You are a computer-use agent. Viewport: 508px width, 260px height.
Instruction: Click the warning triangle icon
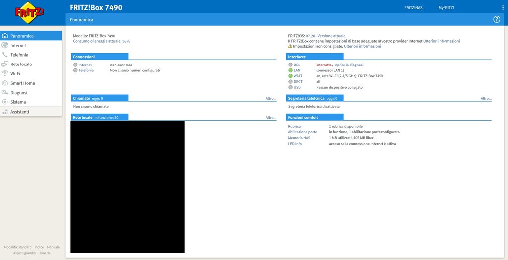(x=290, y=46)
